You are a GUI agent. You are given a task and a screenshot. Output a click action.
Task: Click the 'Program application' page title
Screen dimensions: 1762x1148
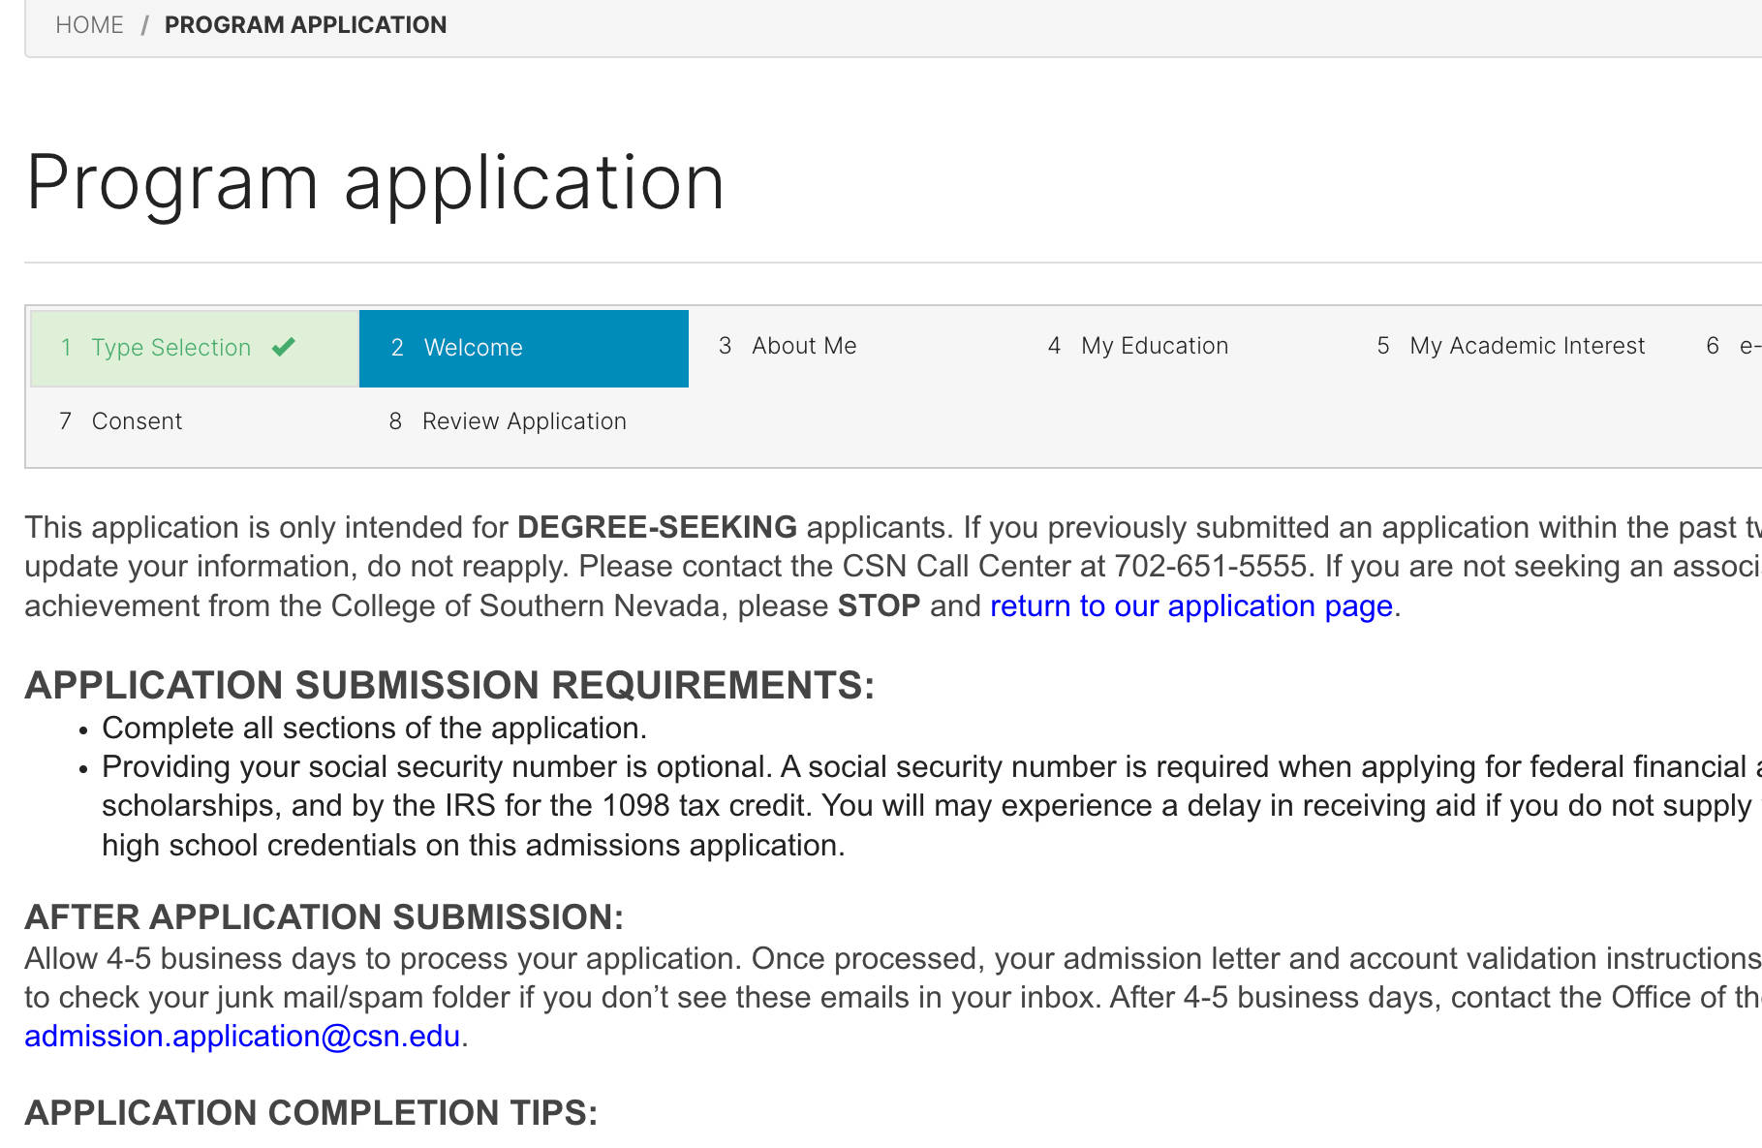pos(375,182)
